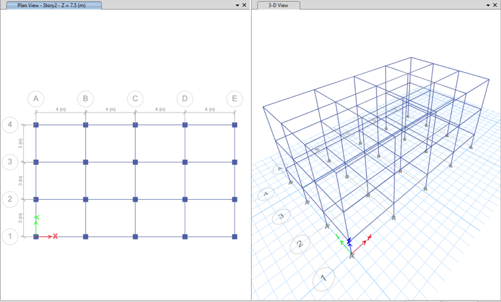This screenshot has width=501, height=302.
Task: Click grid bubble C in plan view
Action: pyautogui.click(x=135, y=99)
